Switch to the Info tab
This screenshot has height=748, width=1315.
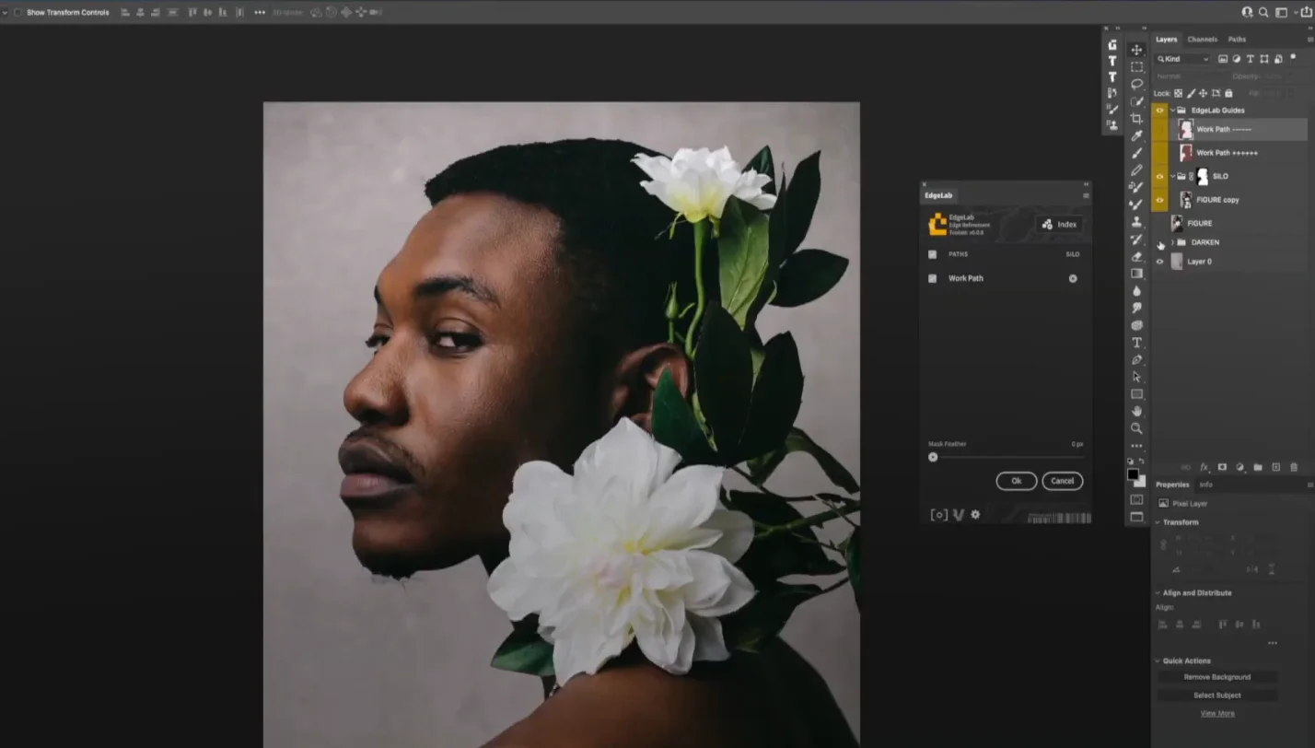1205,485
